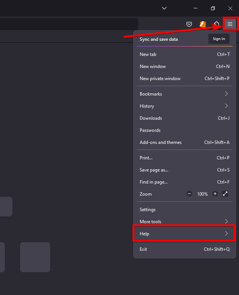Viewport: 239px width, 295px height.
Task: Zoom out with the minus button
Action: click(190, 194)
